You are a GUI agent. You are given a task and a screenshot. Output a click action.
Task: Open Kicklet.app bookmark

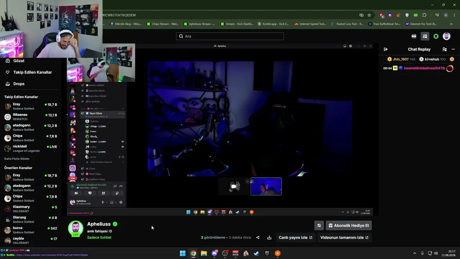[x=273, y=24]
